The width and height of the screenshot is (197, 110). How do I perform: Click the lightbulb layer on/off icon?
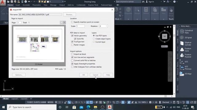coord(39,2)
